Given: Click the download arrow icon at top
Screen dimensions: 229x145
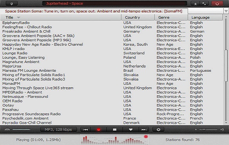Looking at the screenshot, I should (x=195, y=4).
